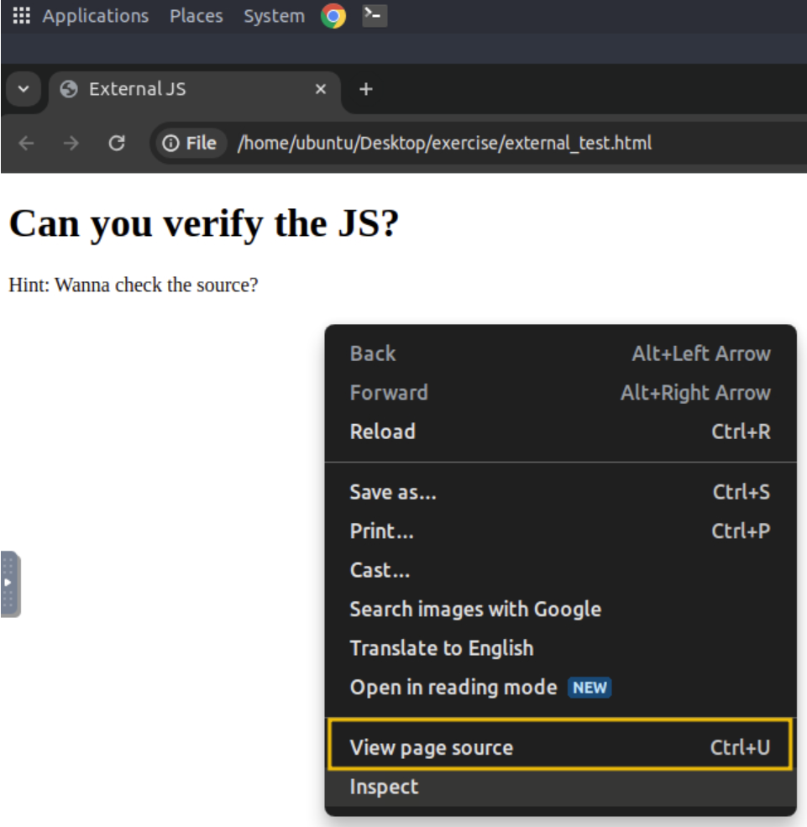Click the browser forward arrow
807x827 pixels.
pos(71,144)
